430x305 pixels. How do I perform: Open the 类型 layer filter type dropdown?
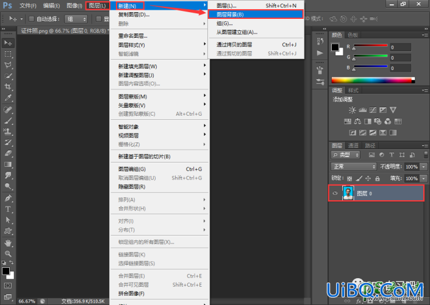(345, 155)
